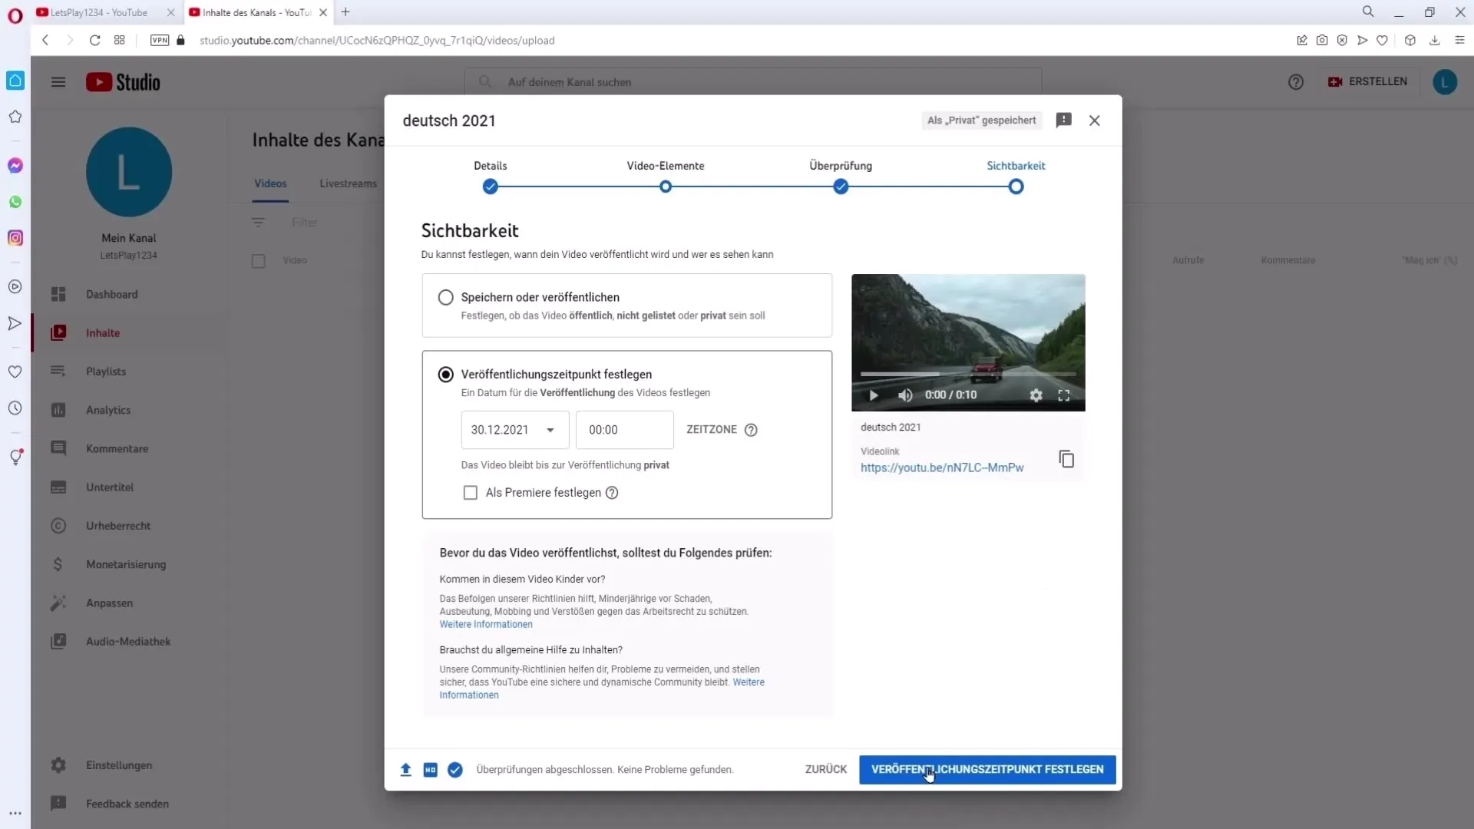The image size is (1474, 829).
Task: Click the time field showing 00:00
Action: click(624, 430)
